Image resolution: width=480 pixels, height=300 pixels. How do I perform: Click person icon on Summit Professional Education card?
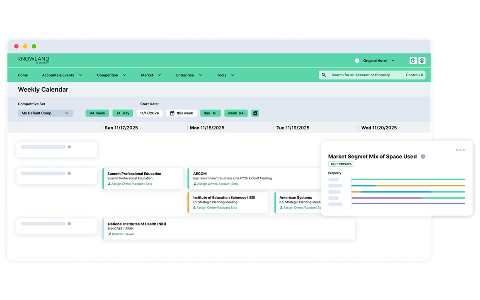click(109, 184)
